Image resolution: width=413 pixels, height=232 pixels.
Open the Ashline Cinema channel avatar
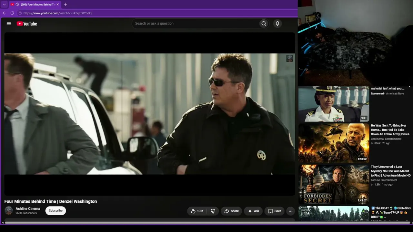tap(9, 211)
